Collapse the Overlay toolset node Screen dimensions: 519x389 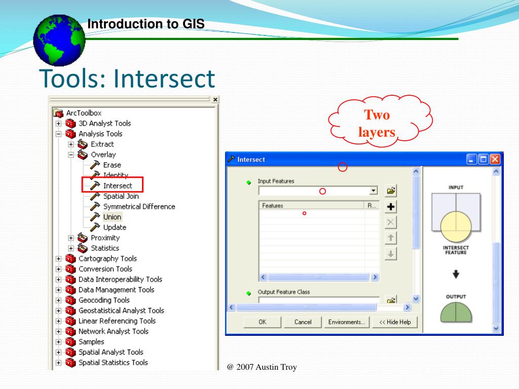point(71,155)
